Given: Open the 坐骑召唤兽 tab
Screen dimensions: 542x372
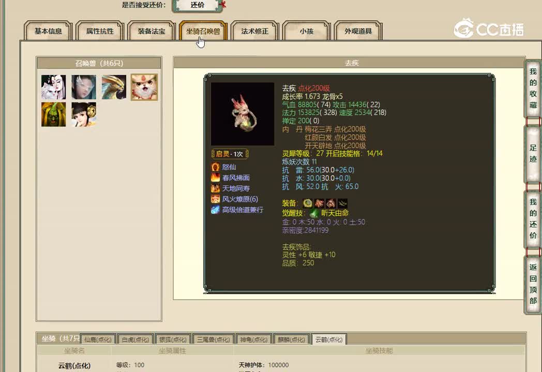Looking at the screenshot, I should [203, 31].
